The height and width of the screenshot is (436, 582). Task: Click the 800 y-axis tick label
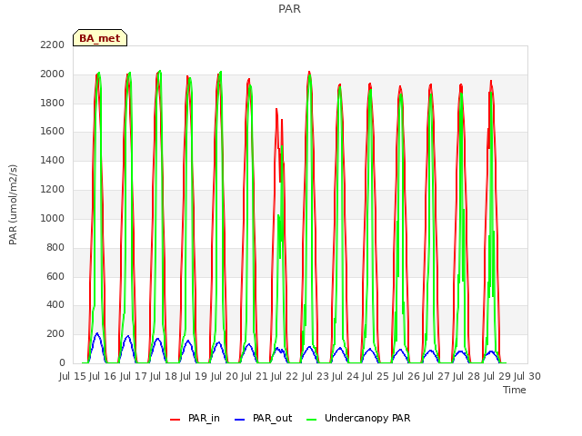55,247
